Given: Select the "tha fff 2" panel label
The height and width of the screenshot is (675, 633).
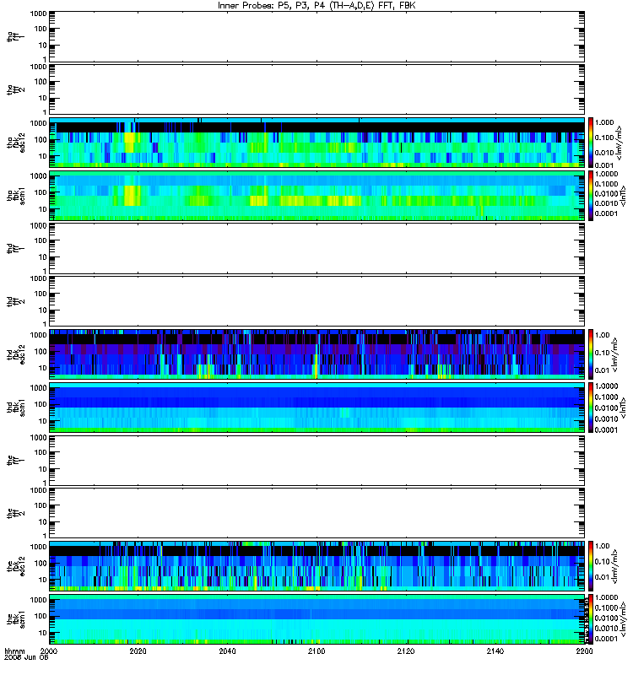Looking at the screenshot, I should click(x=15, y=89).
